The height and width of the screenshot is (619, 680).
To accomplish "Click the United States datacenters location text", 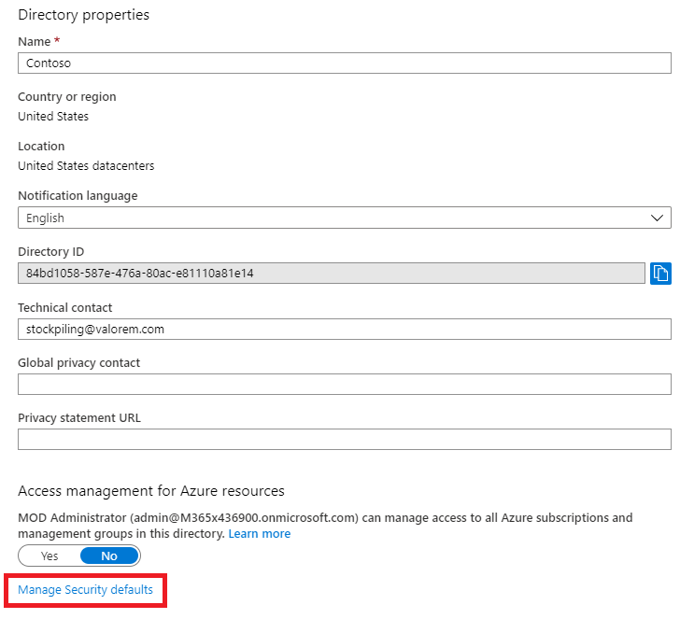I will (86, 166).
